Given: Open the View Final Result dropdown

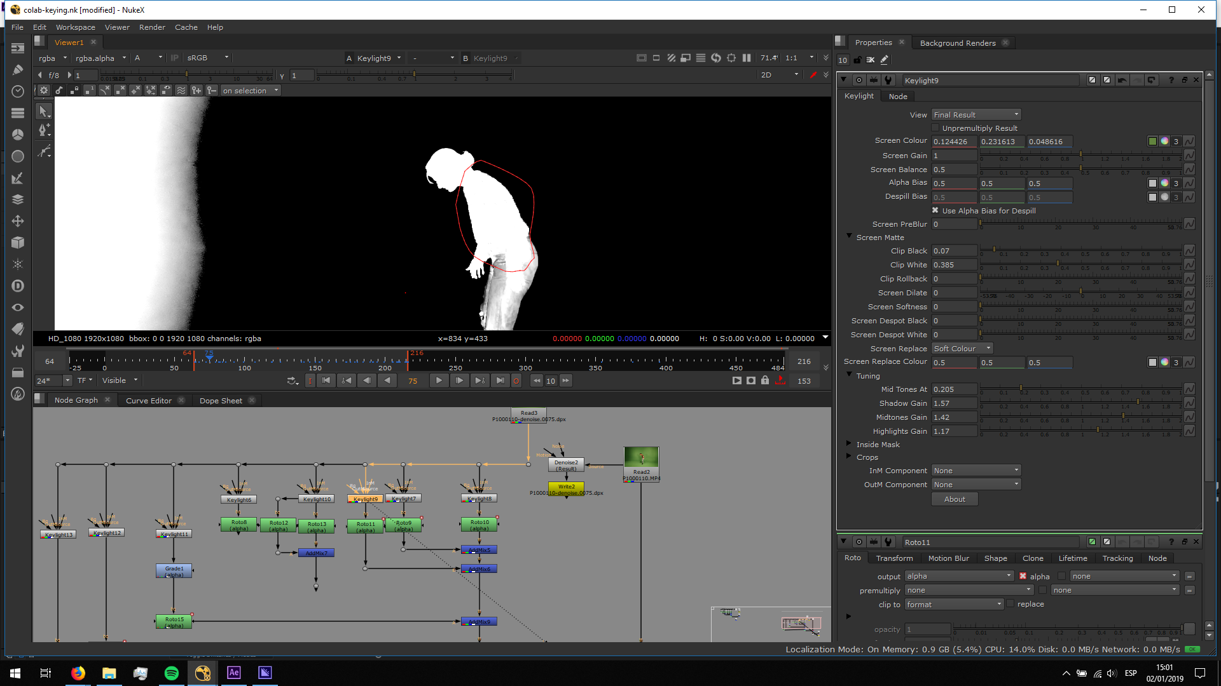Looking at the screenshot, I should (976, 115).
